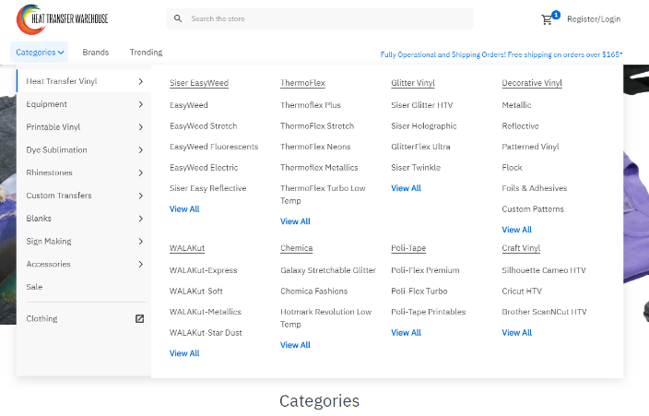View All under WALAKut
The width and height of the screenshot is (649, 416).
[184, 353]
